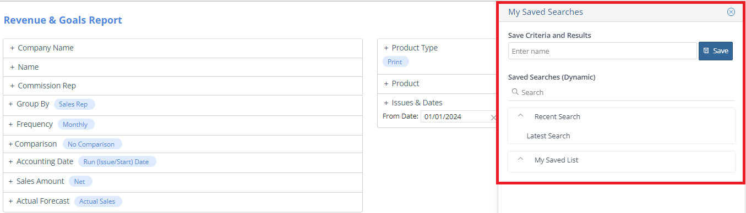Focus the Enter name input field
This screenshot has width=746, height=213.
pyautogui.click(x=602, y=51)
